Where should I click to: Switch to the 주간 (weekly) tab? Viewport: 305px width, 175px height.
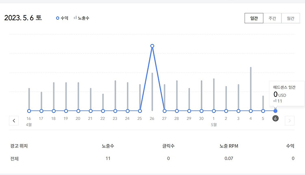pyautogui.click(x=272, y=18)
